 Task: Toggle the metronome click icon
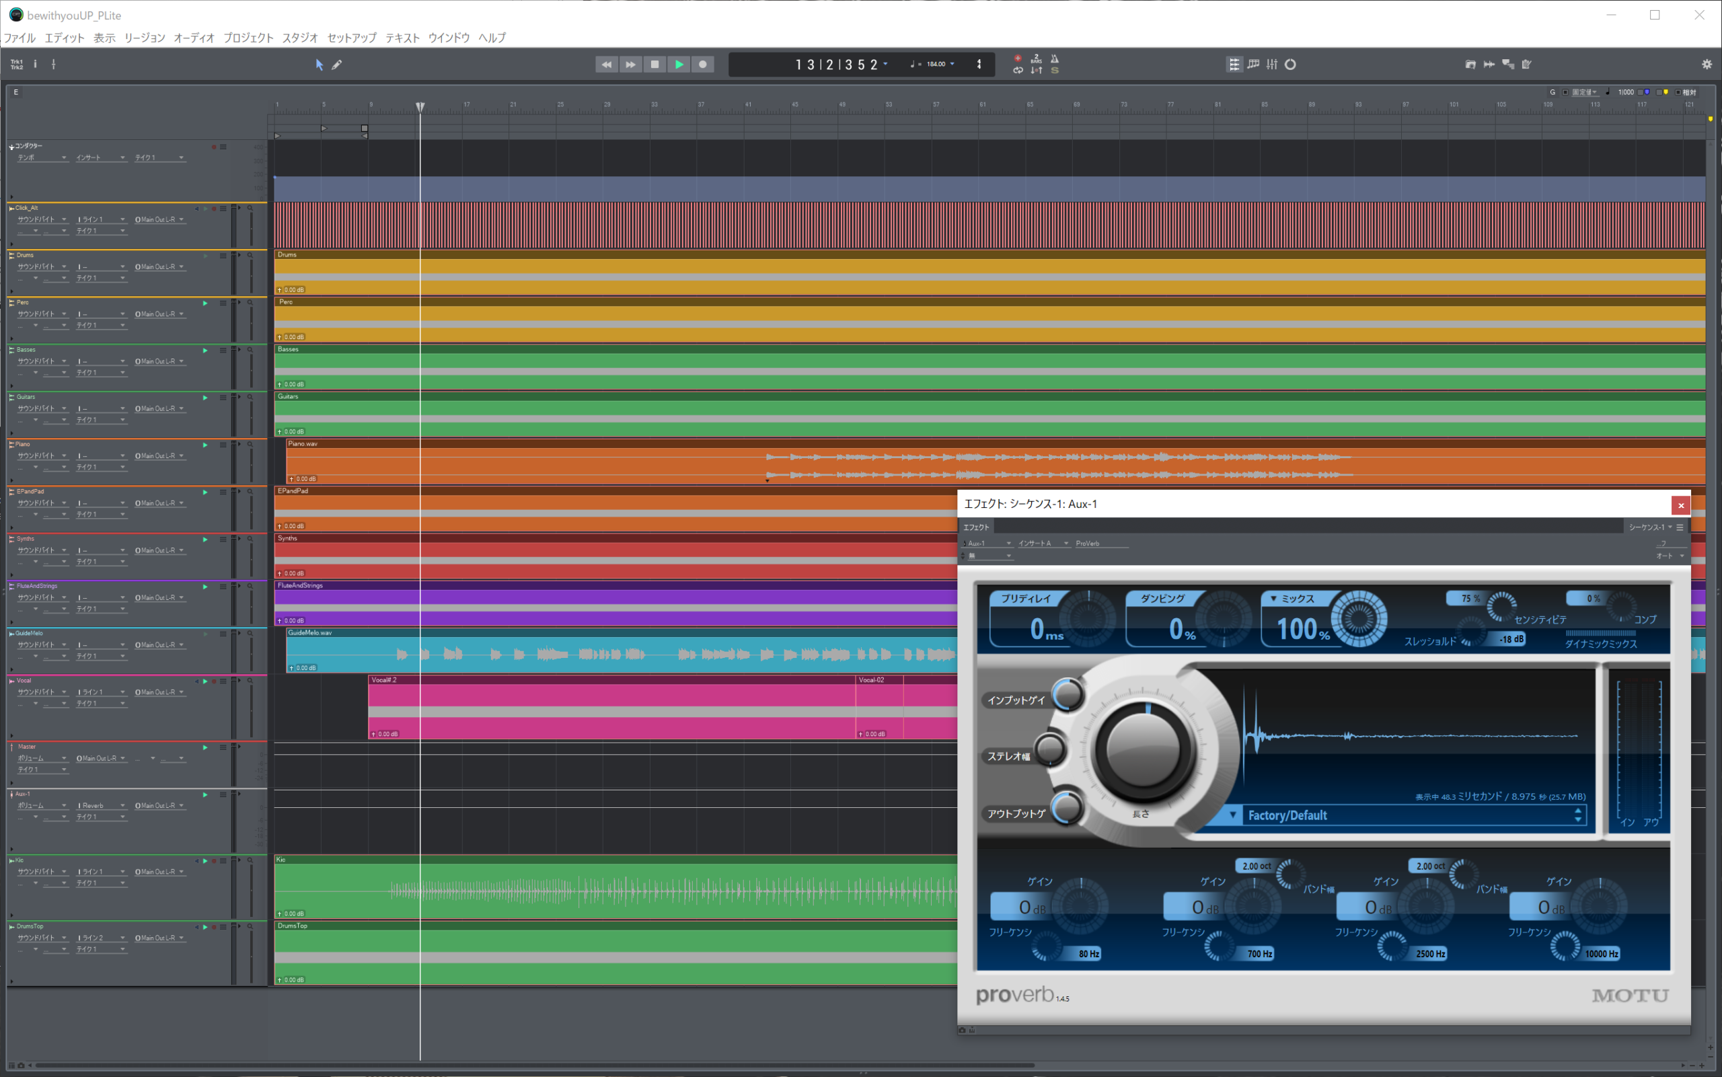pos(1055,59)
